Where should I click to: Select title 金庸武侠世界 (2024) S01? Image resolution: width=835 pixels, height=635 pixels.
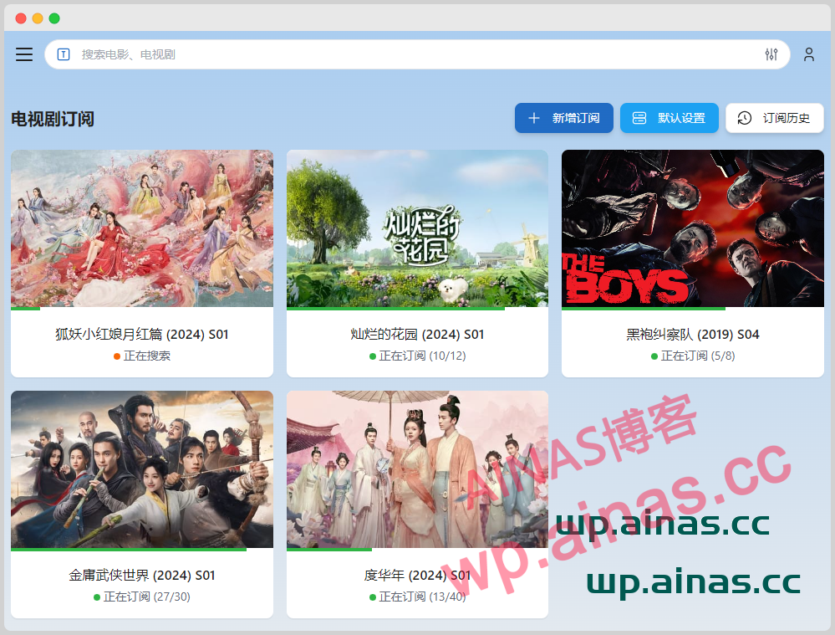(x=141, y=576)
